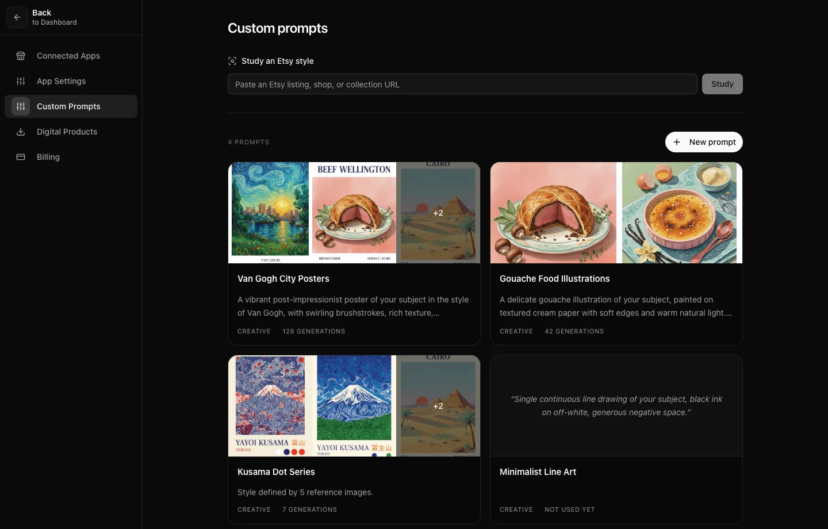Open the blue Yayoi Kusama Fuji thumbnail
Viewport: 828px width, 529px height.
tap(354, 406)
